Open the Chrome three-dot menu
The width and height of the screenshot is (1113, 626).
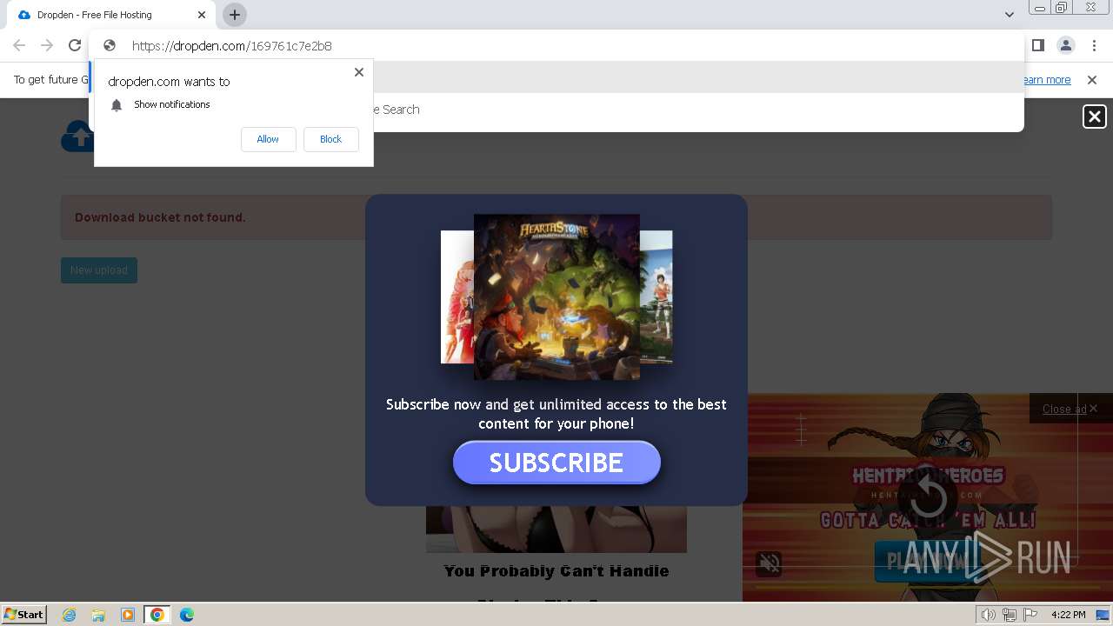1094,45
